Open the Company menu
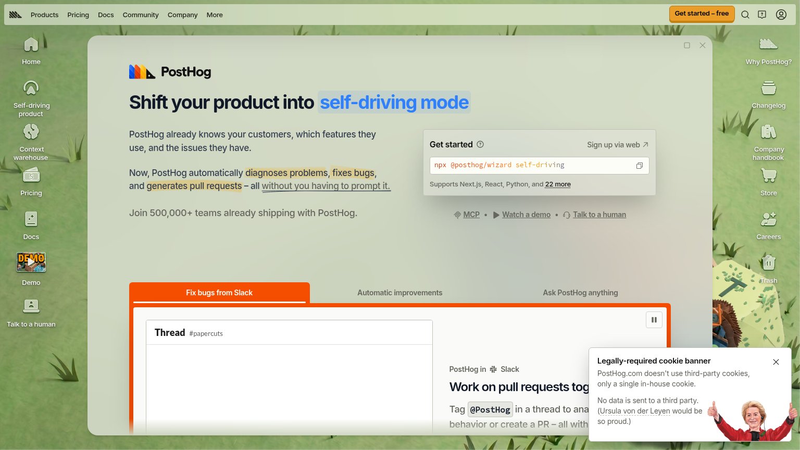Viewport: 800px width, 450px height. pos(182,15)
